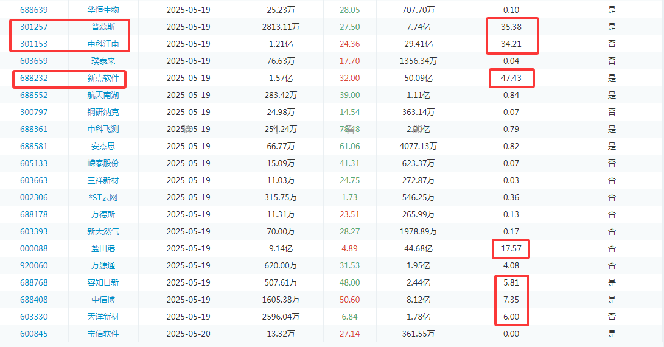Click stock code 603330

tap(34, 317)
